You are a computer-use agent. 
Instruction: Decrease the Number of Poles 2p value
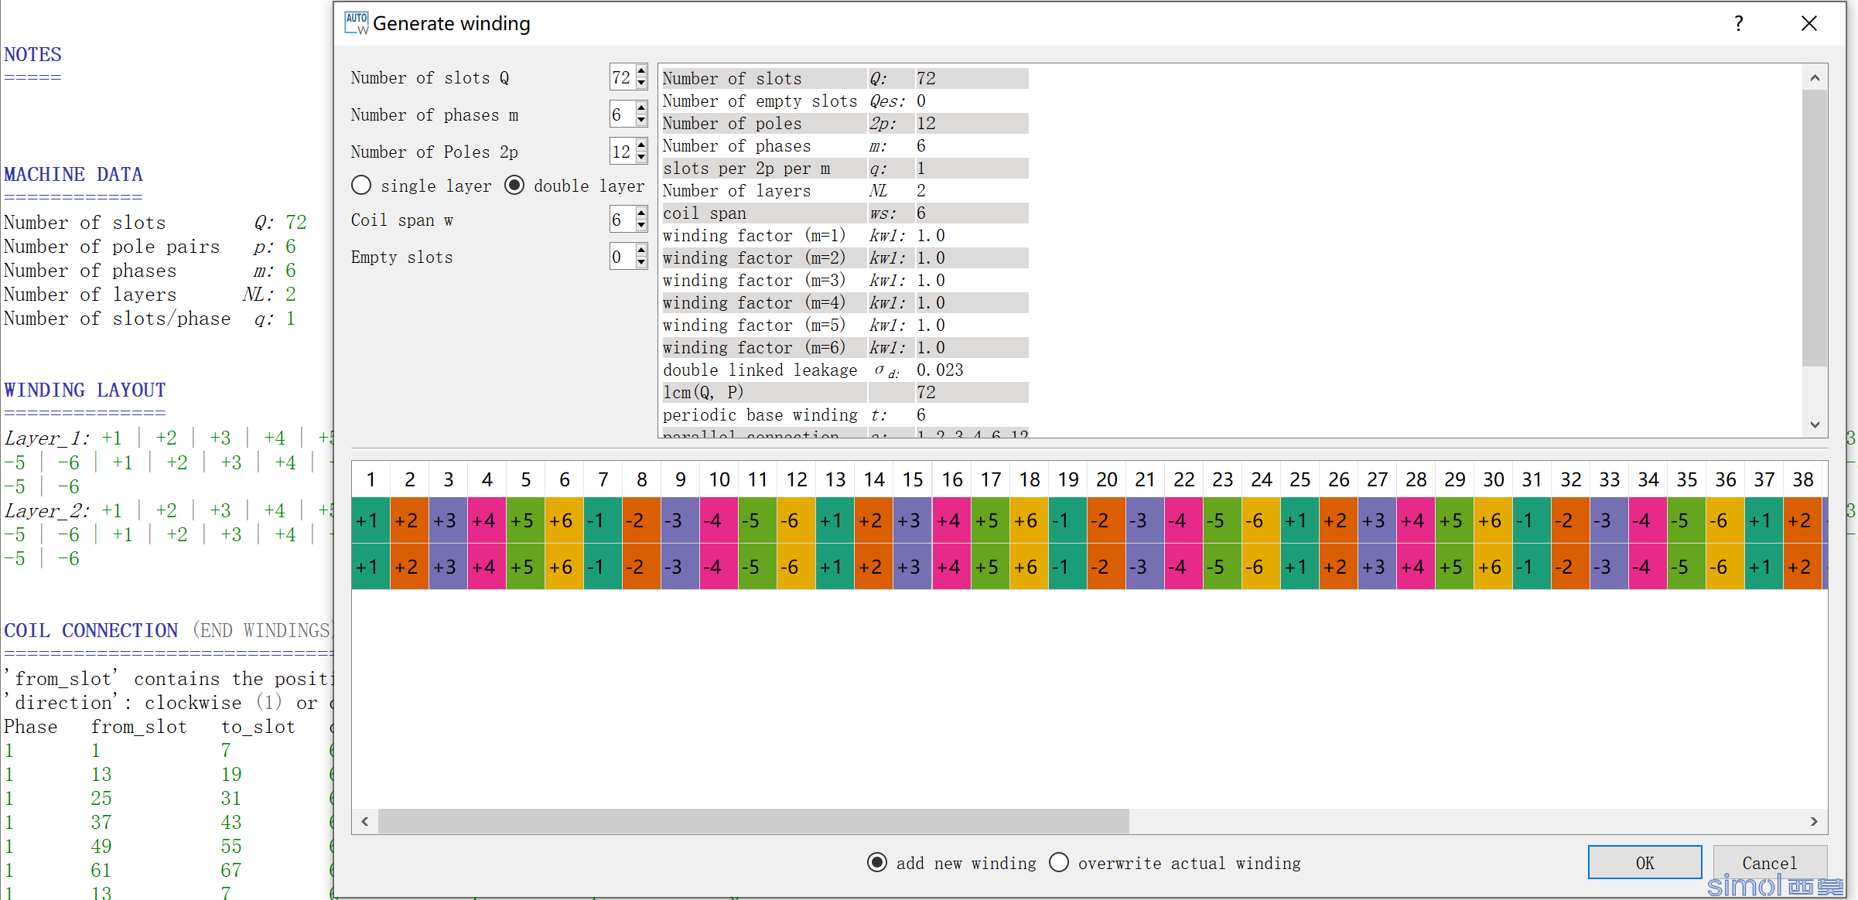point(641,158)
